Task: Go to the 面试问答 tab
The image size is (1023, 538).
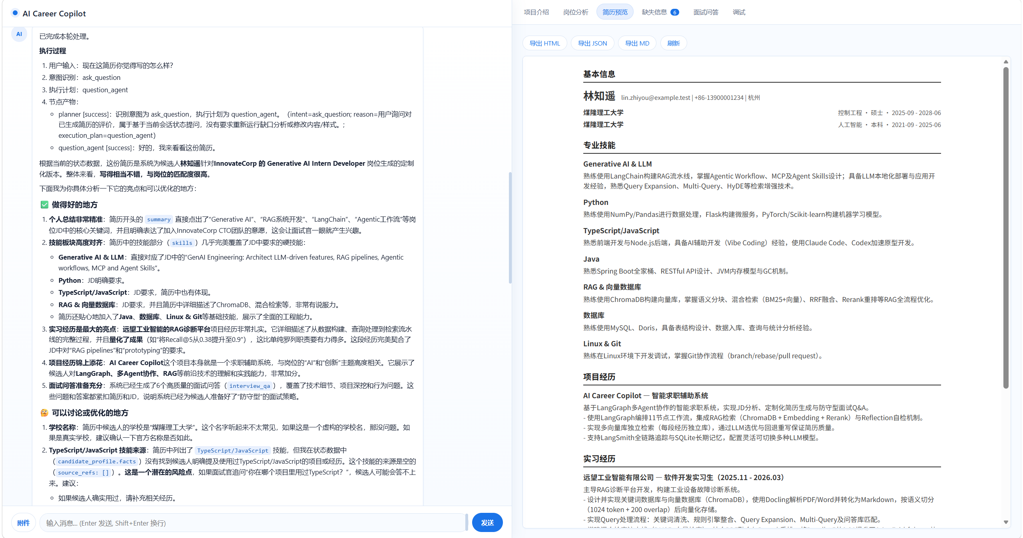Action: click(706, 12)
